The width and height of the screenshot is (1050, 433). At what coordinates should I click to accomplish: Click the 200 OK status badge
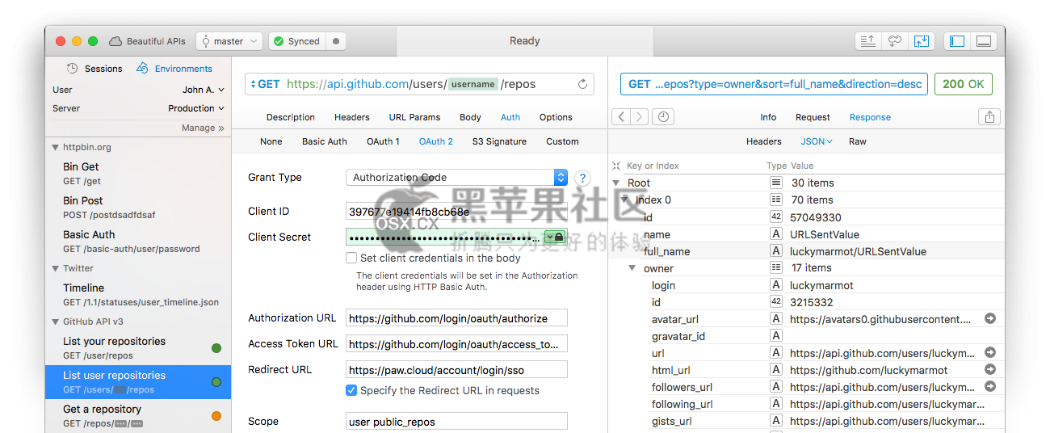(964, 84)
